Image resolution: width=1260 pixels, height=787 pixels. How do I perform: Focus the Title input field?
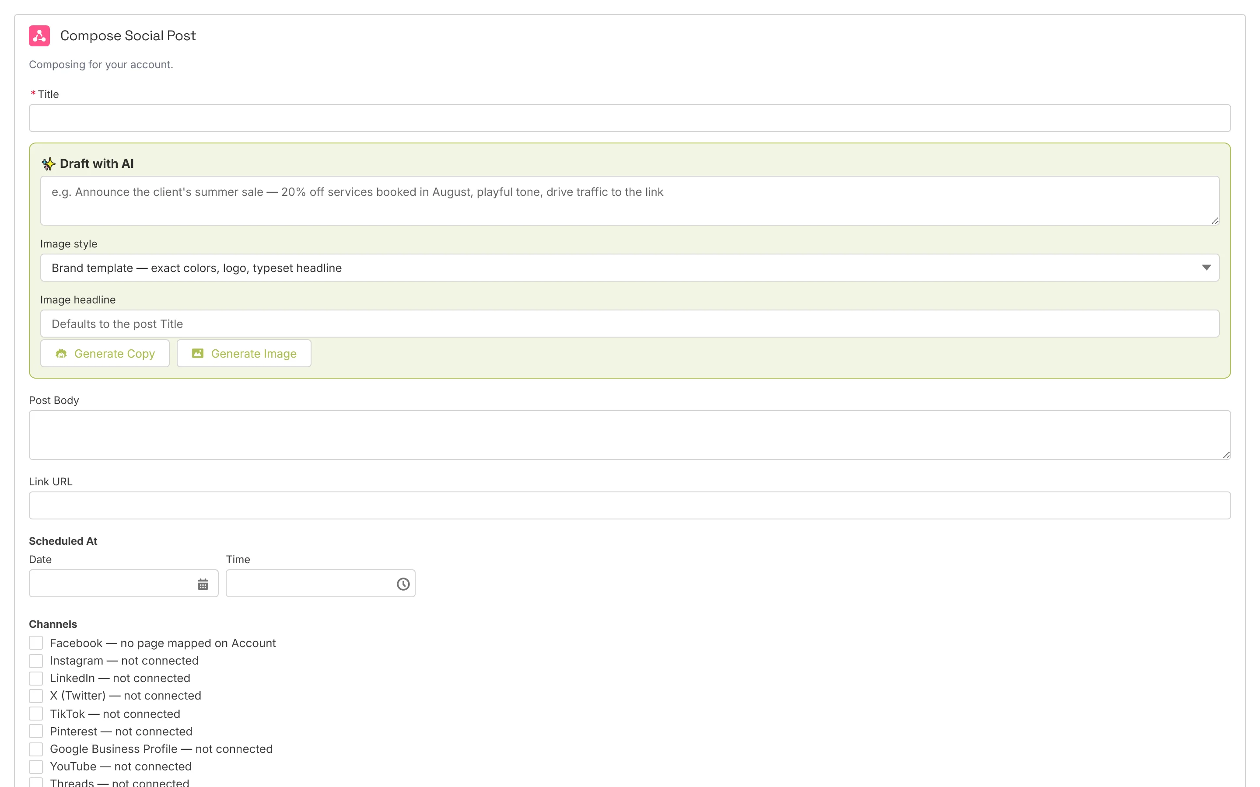coord(630,118)
